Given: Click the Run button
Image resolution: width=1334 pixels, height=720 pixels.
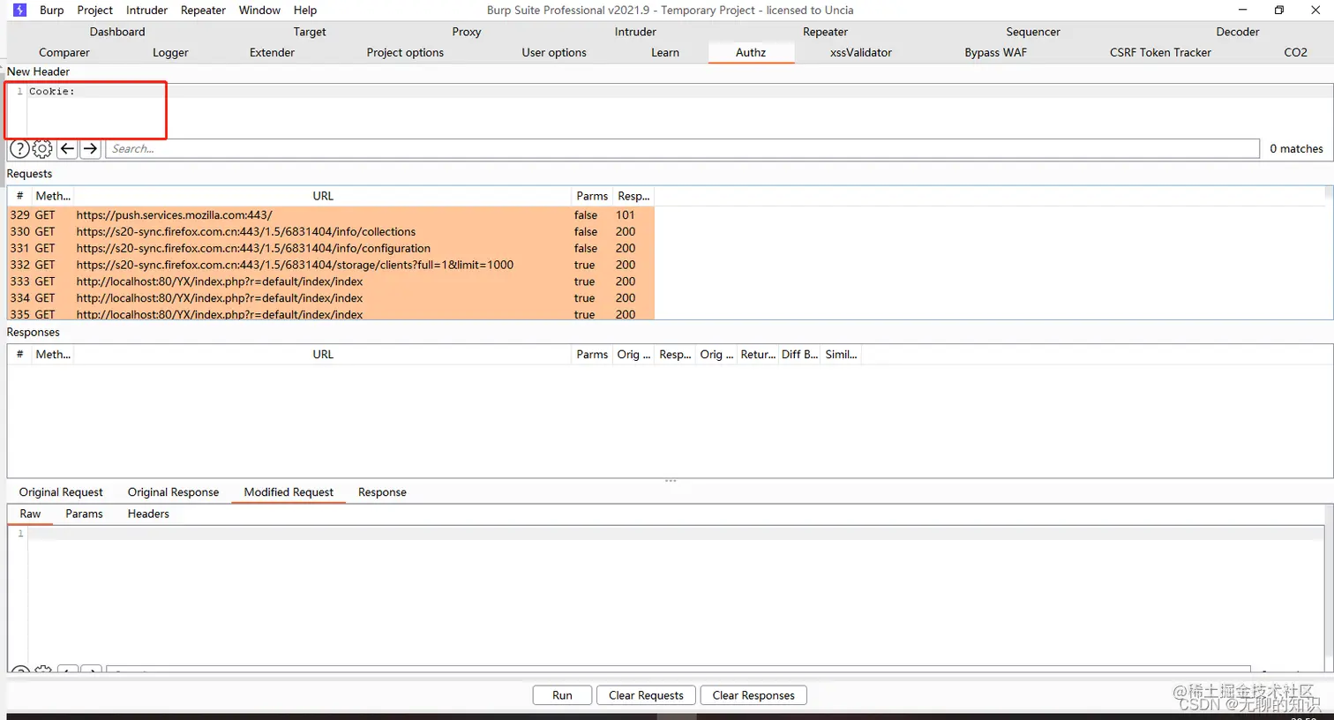Looking at the screenshot, I should 562,695.
